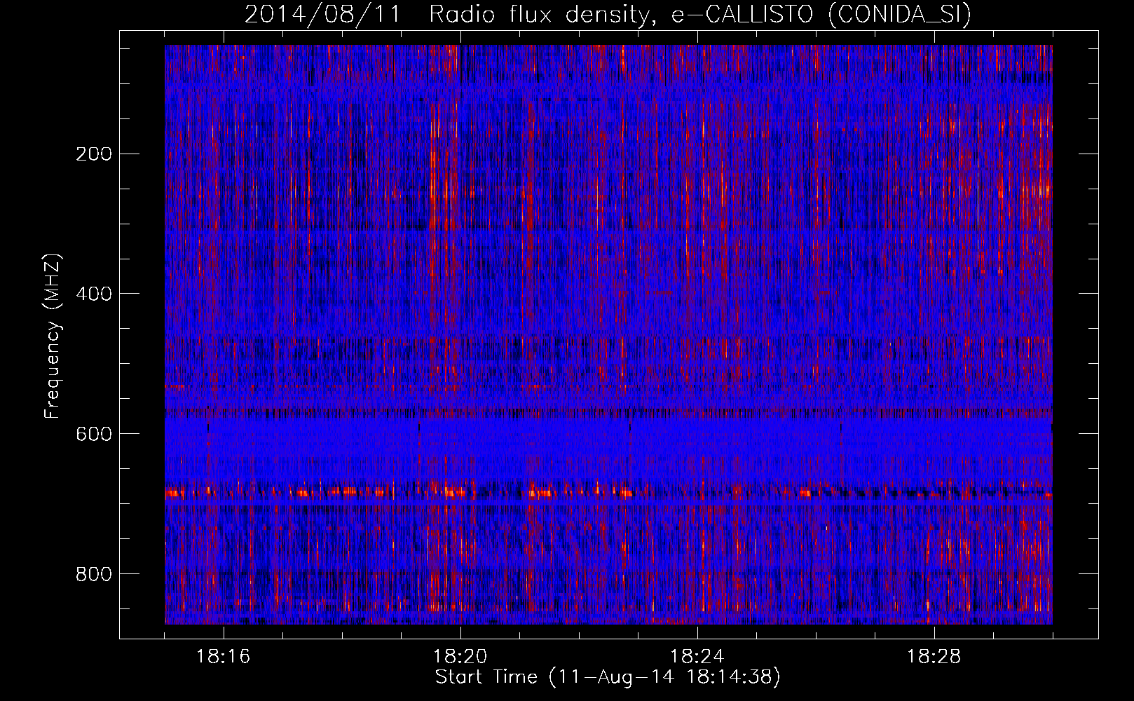1134x701 pixels.
Task: Click the 18:16 time tick label
Action: (x=224, y=657)
